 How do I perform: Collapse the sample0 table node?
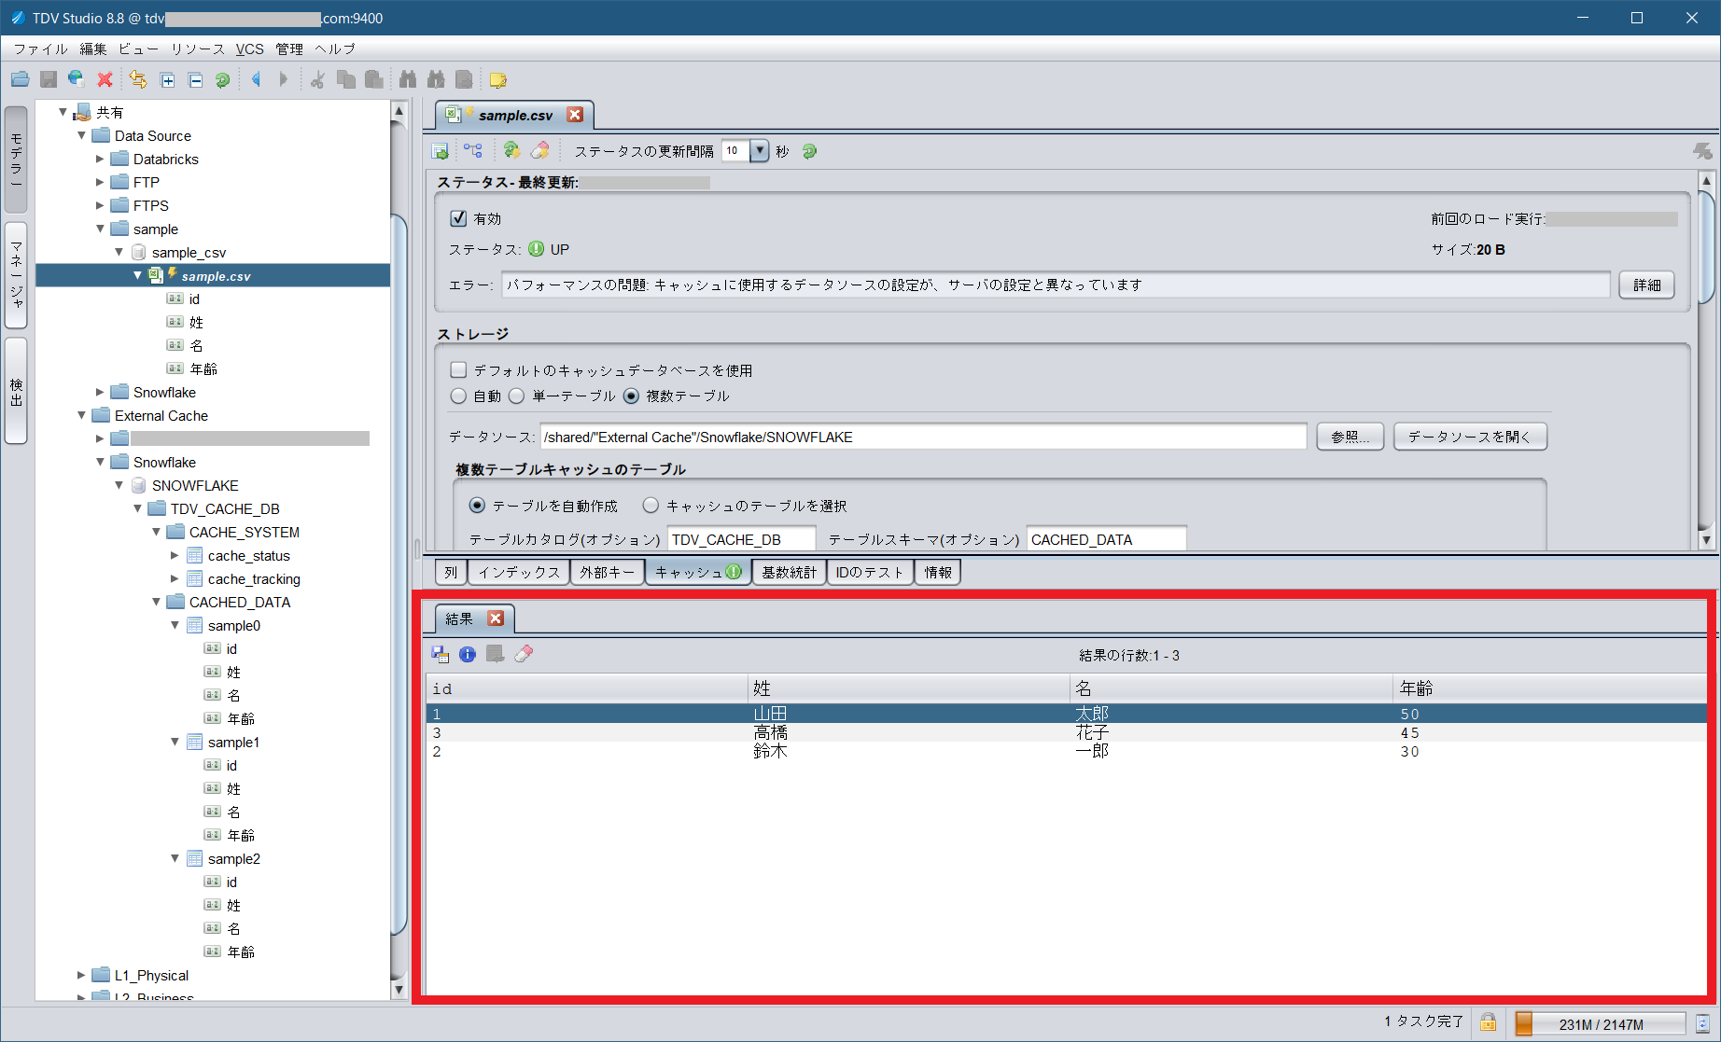point(175,625)
